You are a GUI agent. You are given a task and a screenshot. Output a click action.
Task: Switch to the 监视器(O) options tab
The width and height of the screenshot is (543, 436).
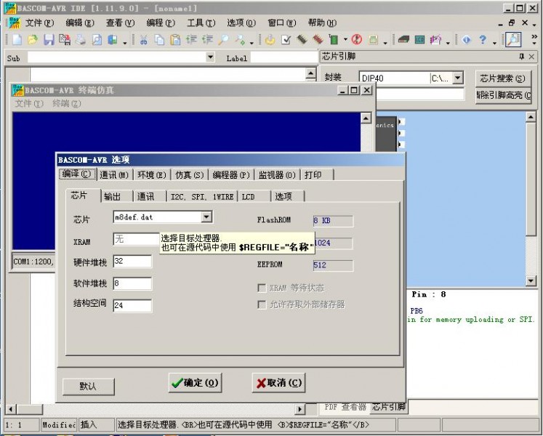(277, 175)
